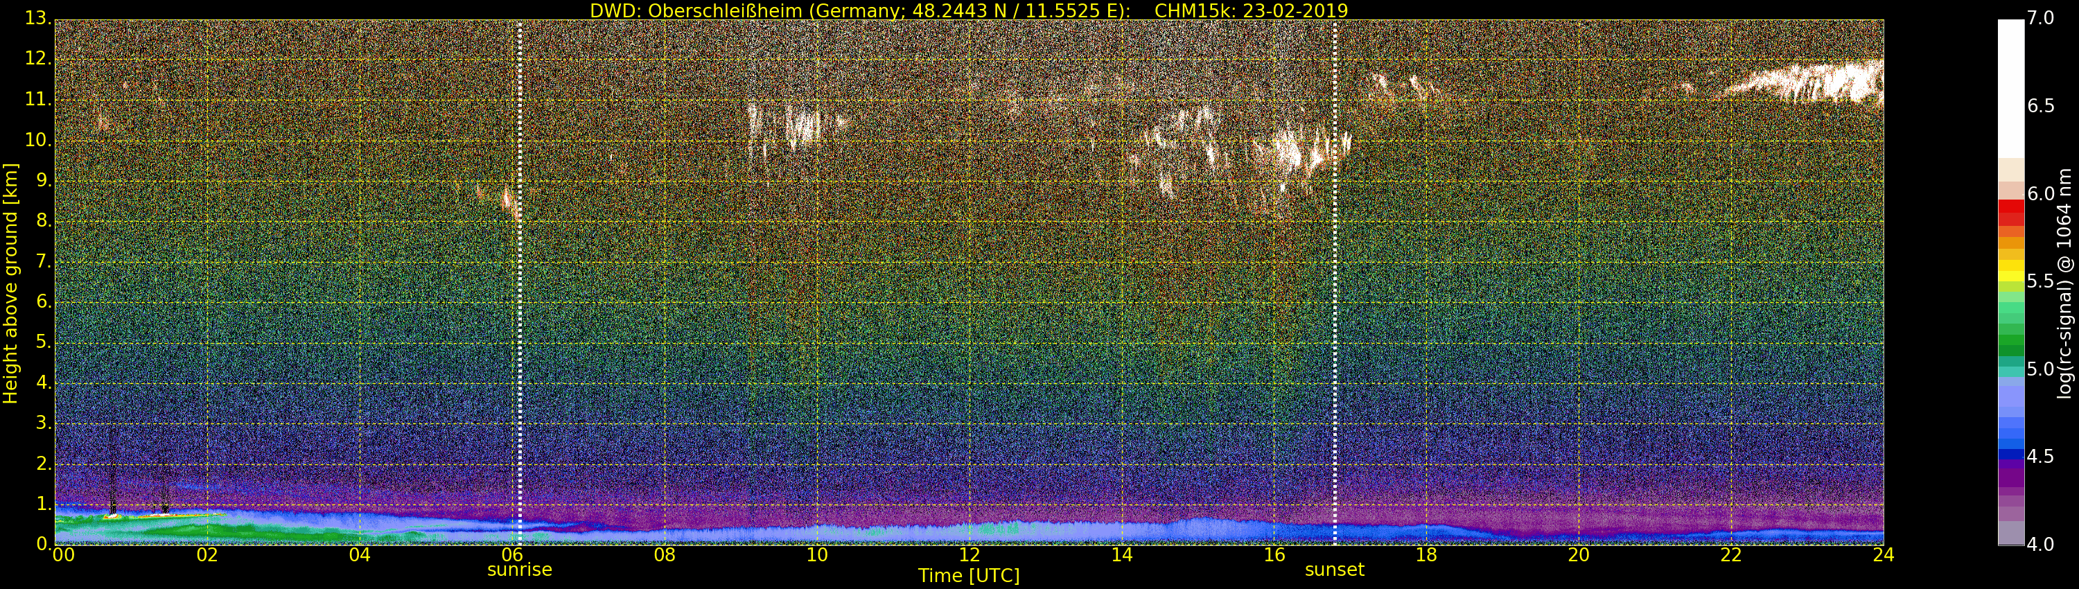Viewport: 2079px width, 589px height.
Task: Click the height axis tick label '11.'
Action: click(x=38, y=99)
